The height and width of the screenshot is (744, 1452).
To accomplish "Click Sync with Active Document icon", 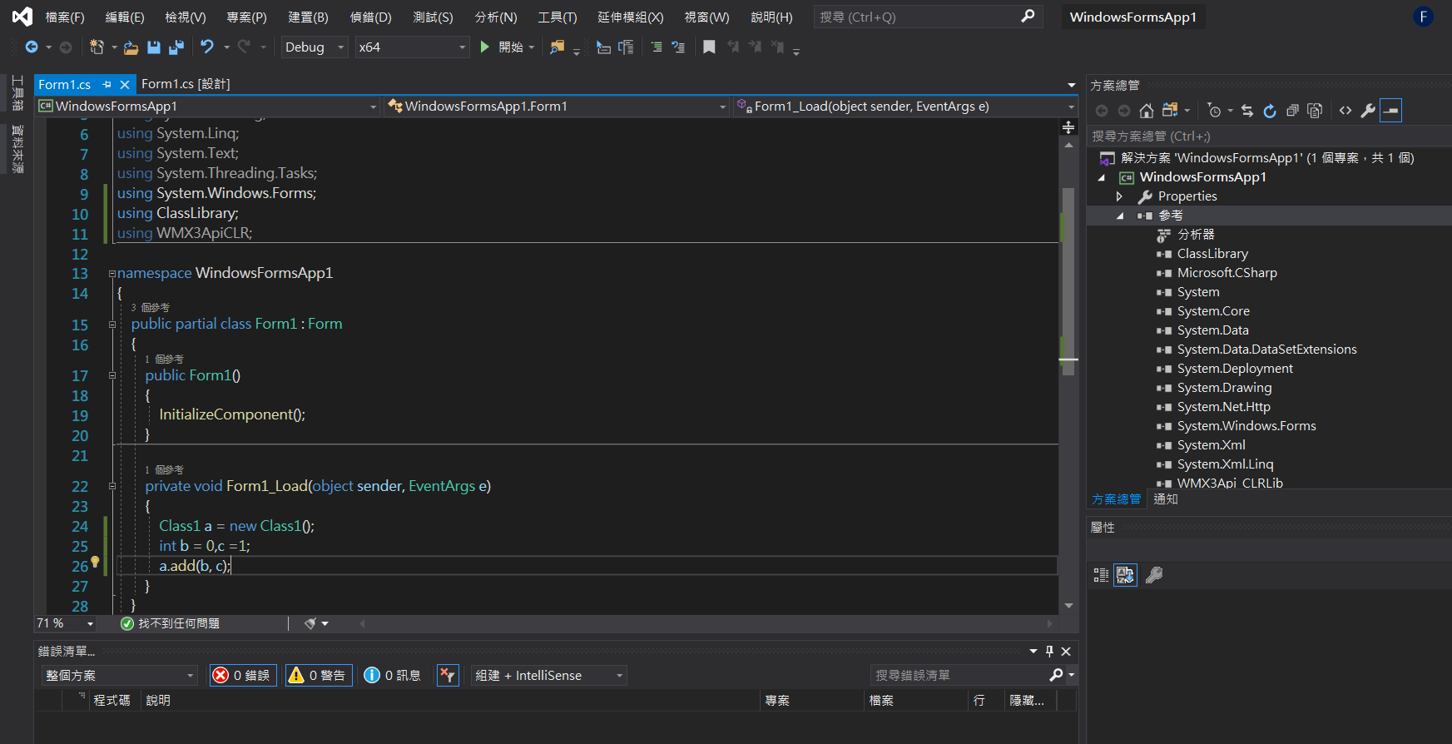I will click(1246, 111).
